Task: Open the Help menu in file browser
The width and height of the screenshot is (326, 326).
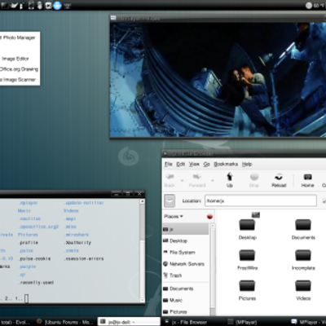Action: pyautogui.click(x=247, y=164)
